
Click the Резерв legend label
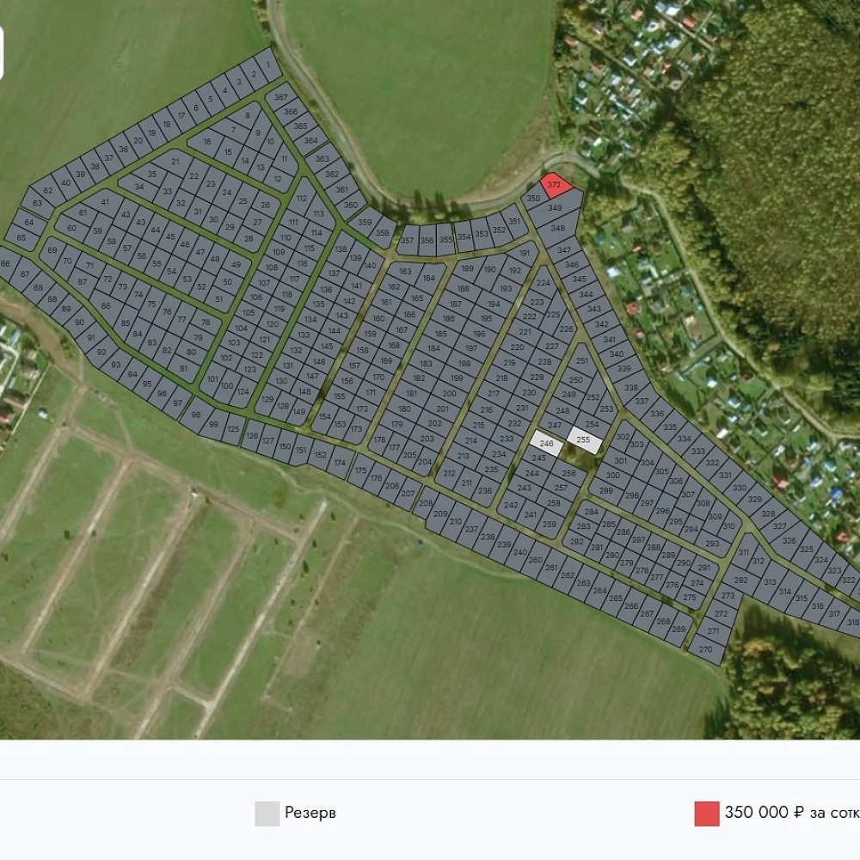(310, 813)
